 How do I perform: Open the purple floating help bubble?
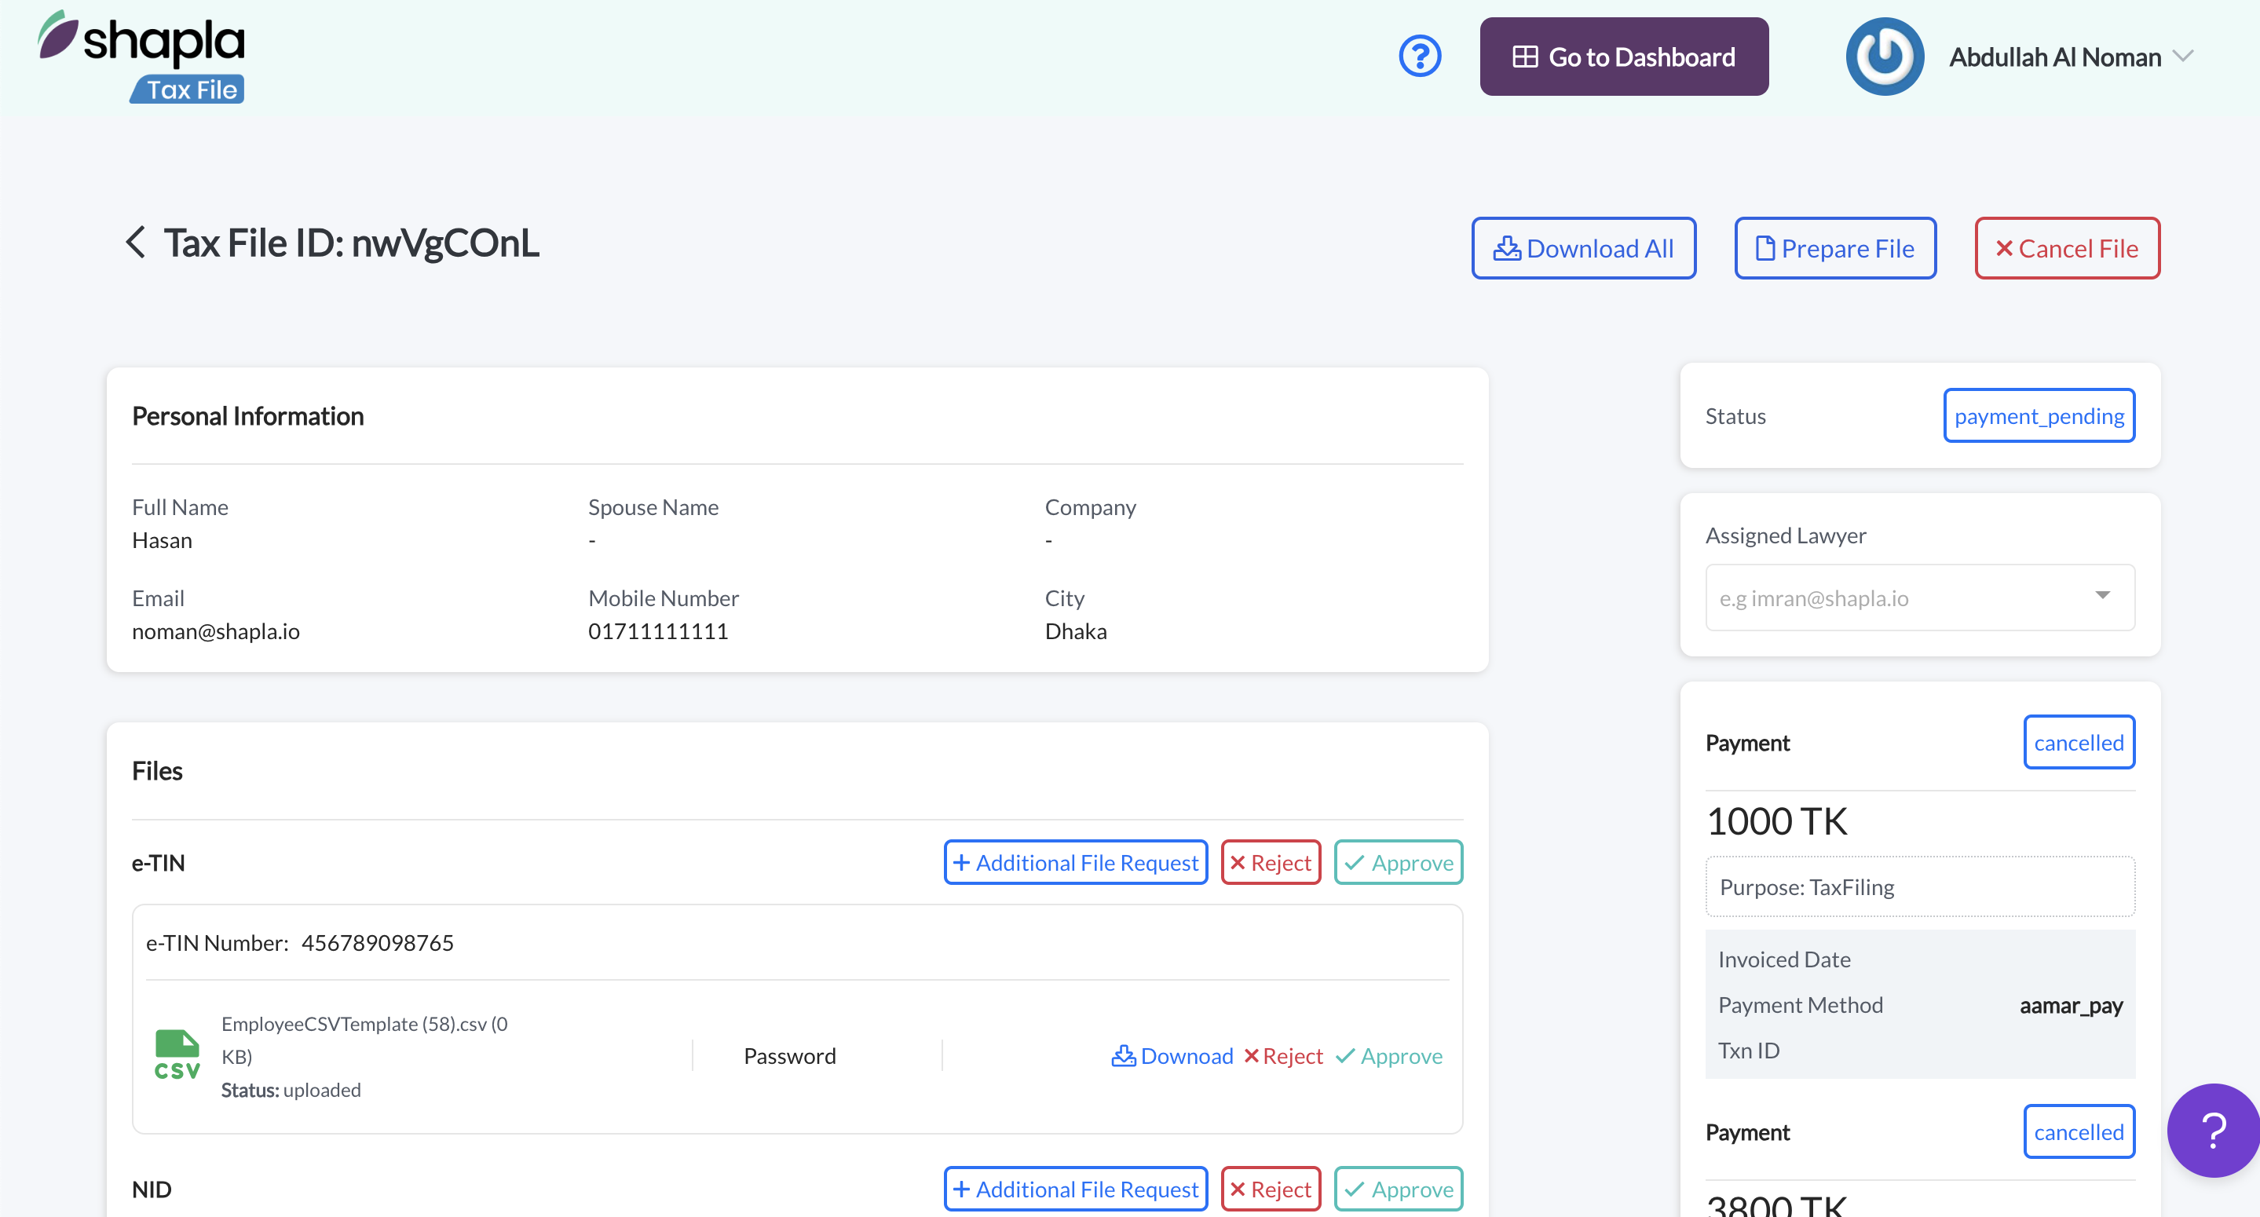coord(2212,1129)
